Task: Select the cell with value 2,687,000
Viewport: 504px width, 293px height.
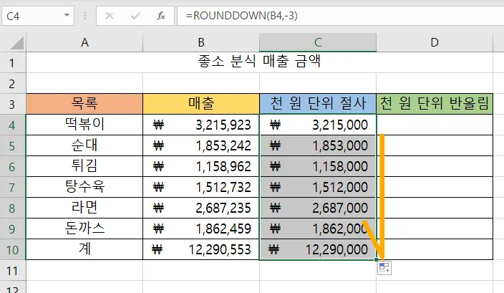Action: (x=318, y=208)
